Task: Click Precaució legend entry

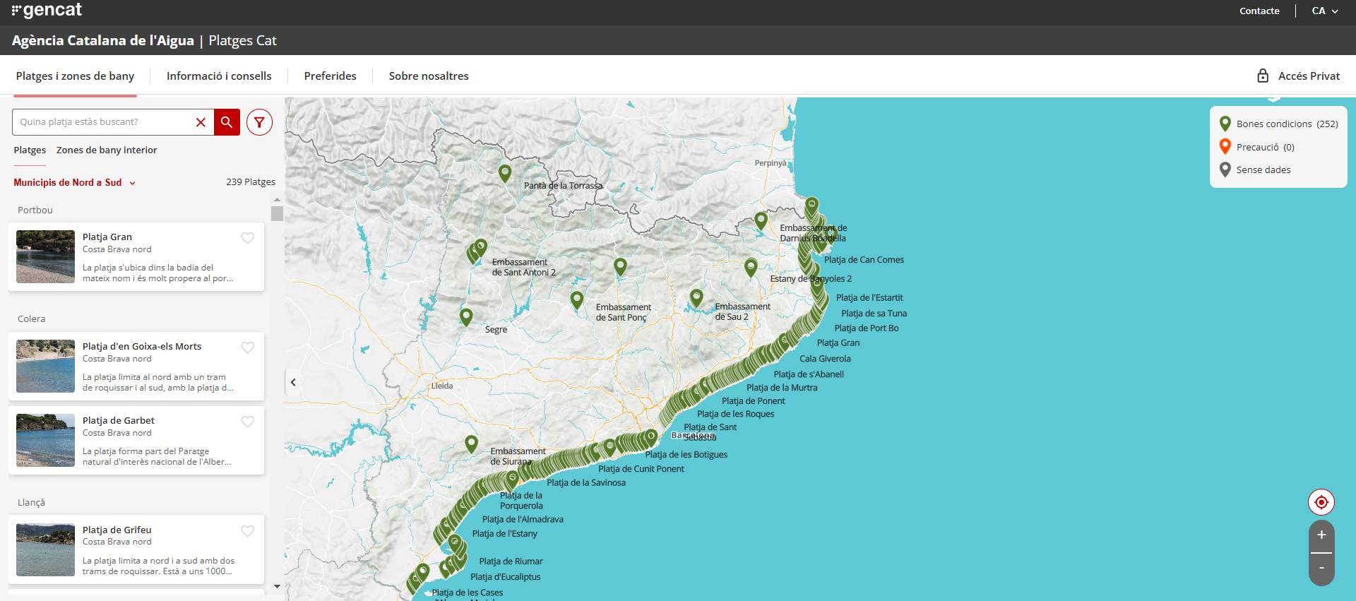Action: (1257, 147)
